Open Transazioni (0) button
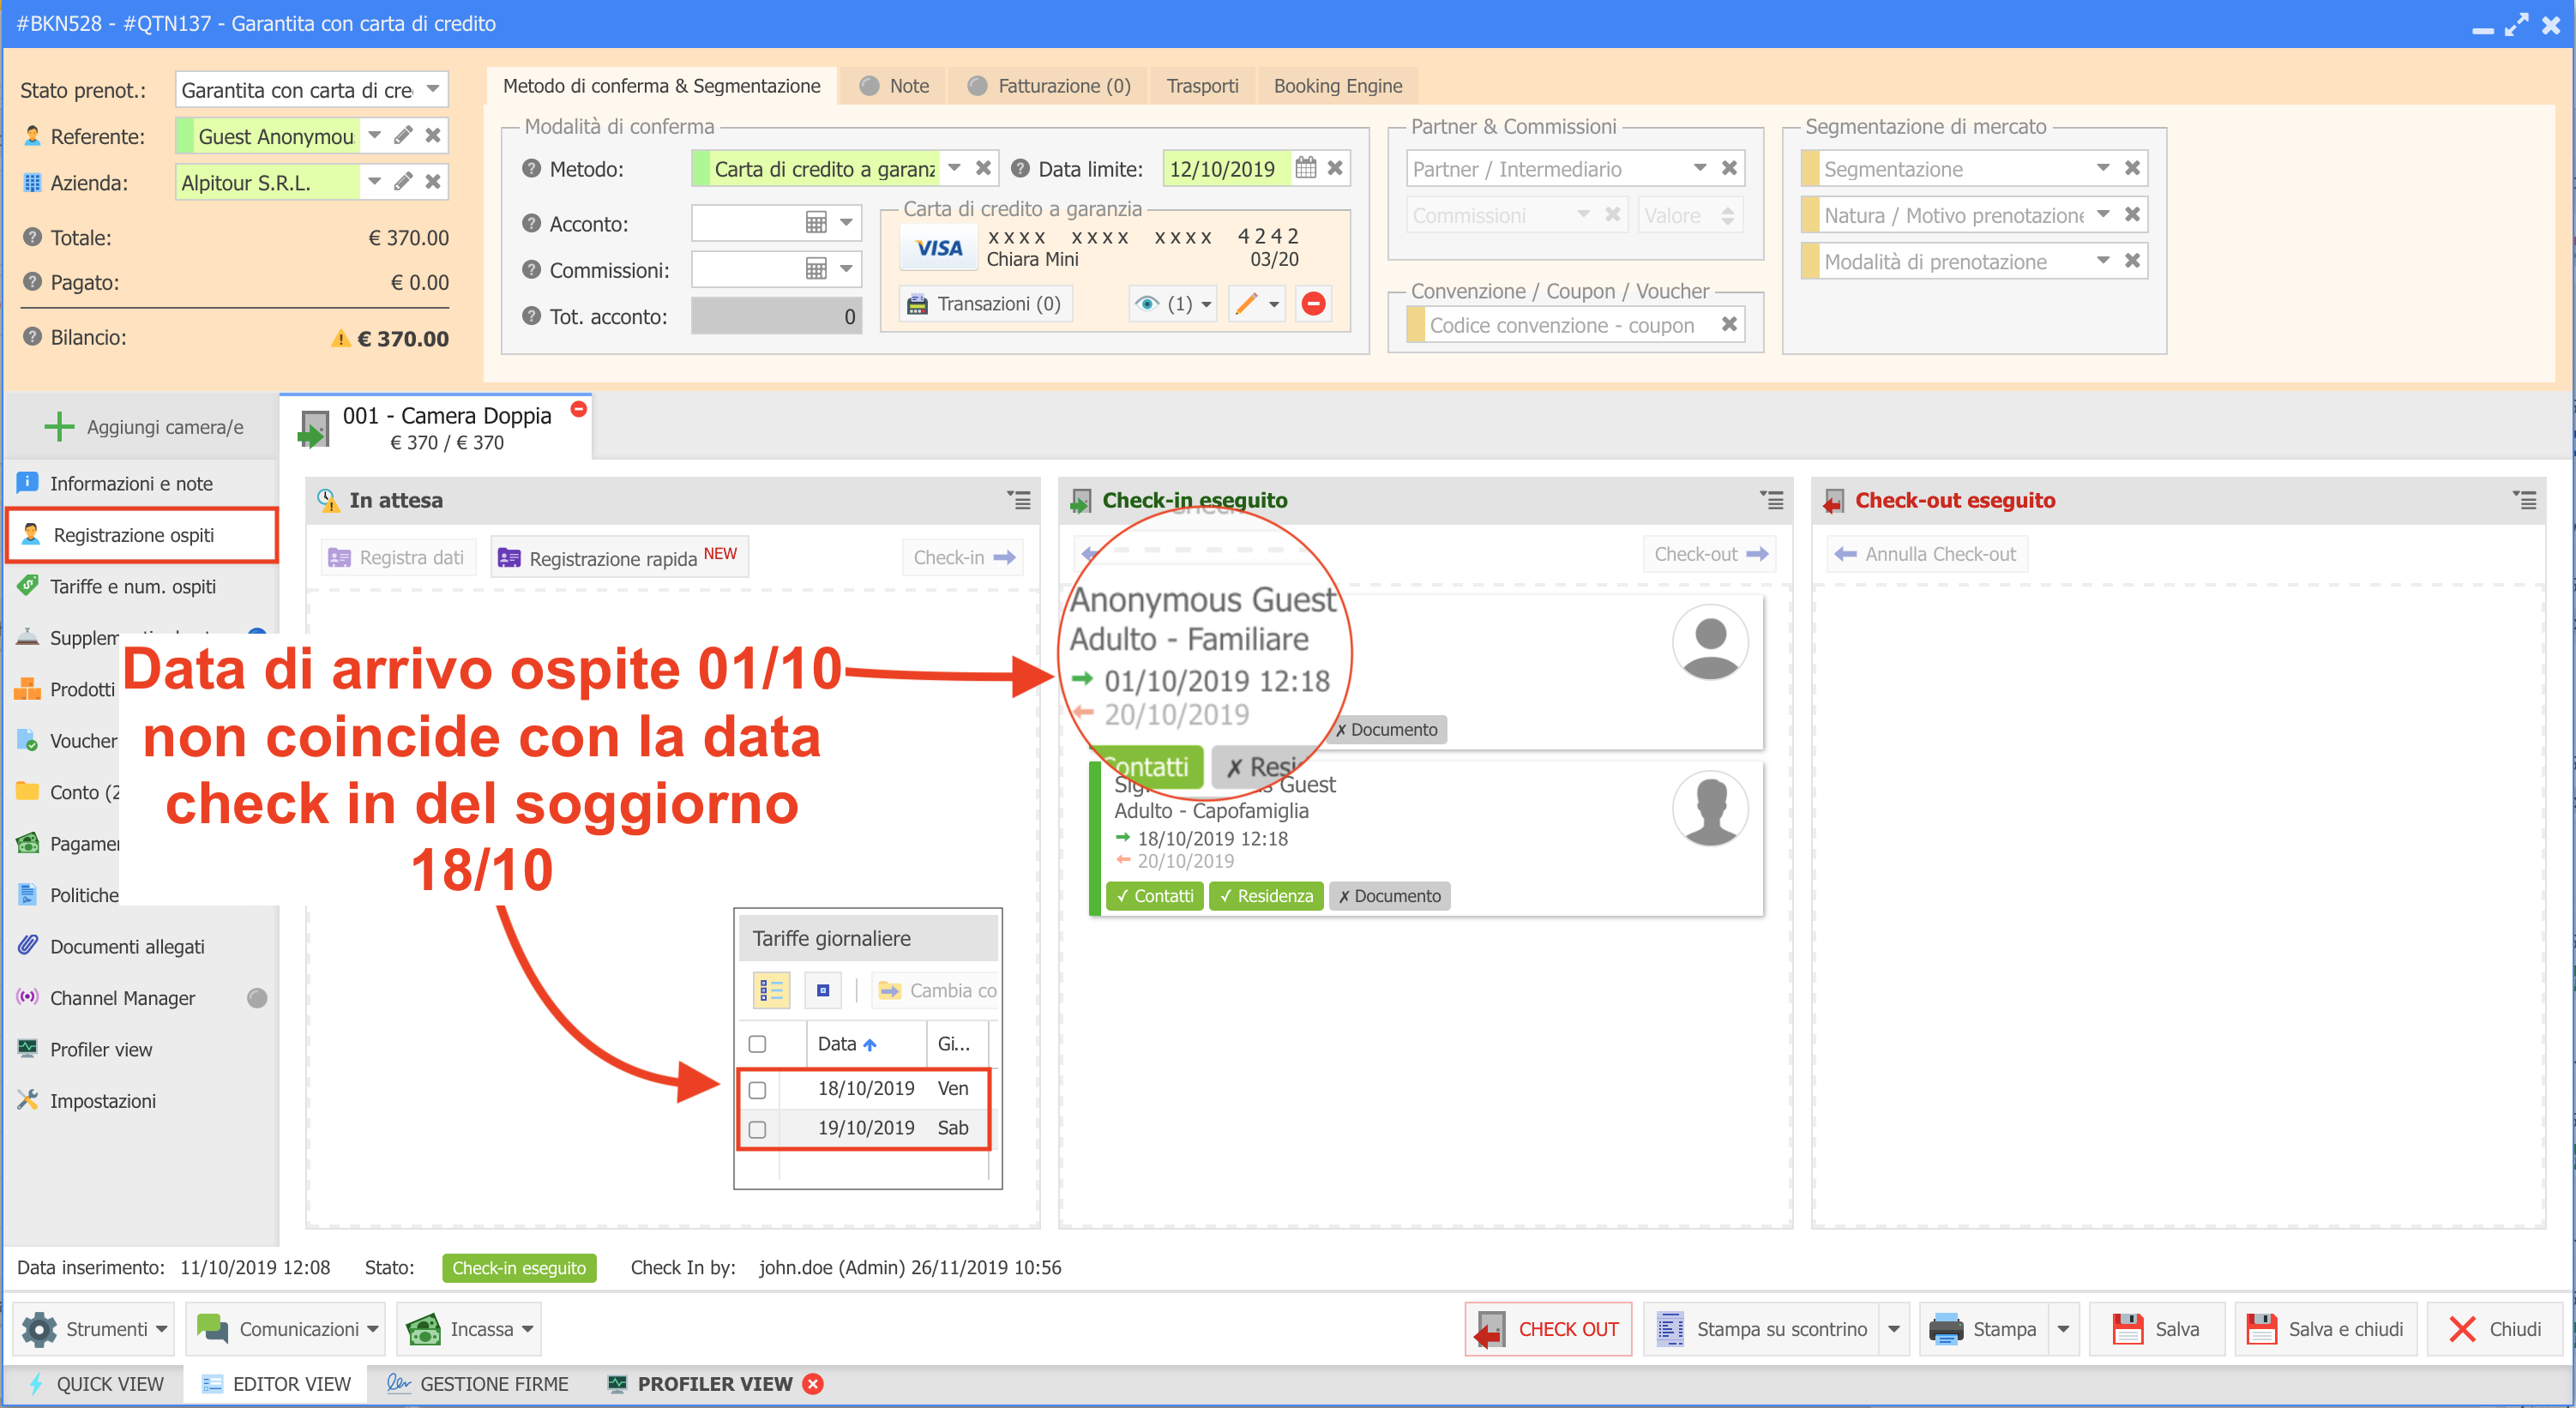This screenshot has width=2576, height=1408. tap(985, 303)
